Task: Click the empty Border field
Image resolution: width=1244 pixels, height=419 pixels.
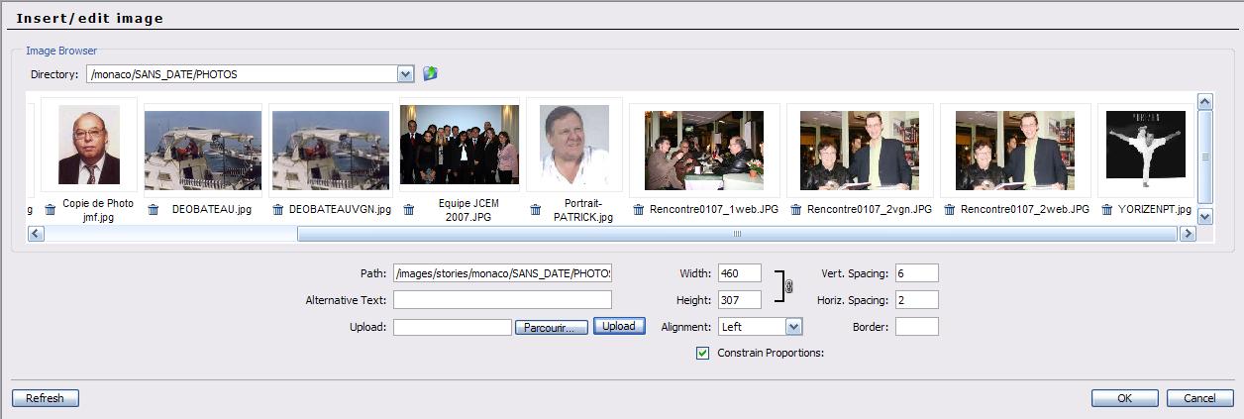Action: (x=916, y=326)
